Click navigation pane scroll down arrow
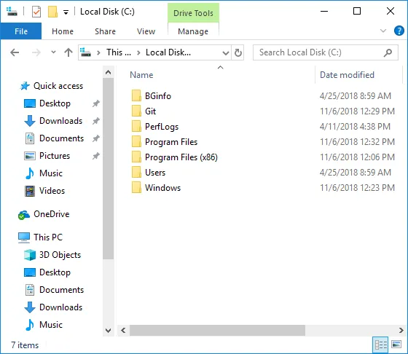This screenshot has width=408, height=354. pos(109,331)
